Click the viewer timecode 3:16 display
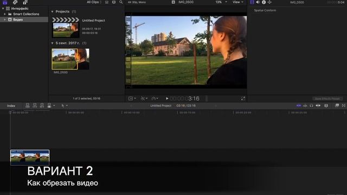Image resolution: width=347 pixels, height=195 pixels. pyautogui.click(x=185, y=99)
